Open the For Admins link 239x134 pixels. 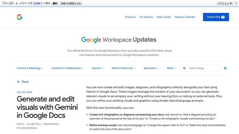(146, 17)
